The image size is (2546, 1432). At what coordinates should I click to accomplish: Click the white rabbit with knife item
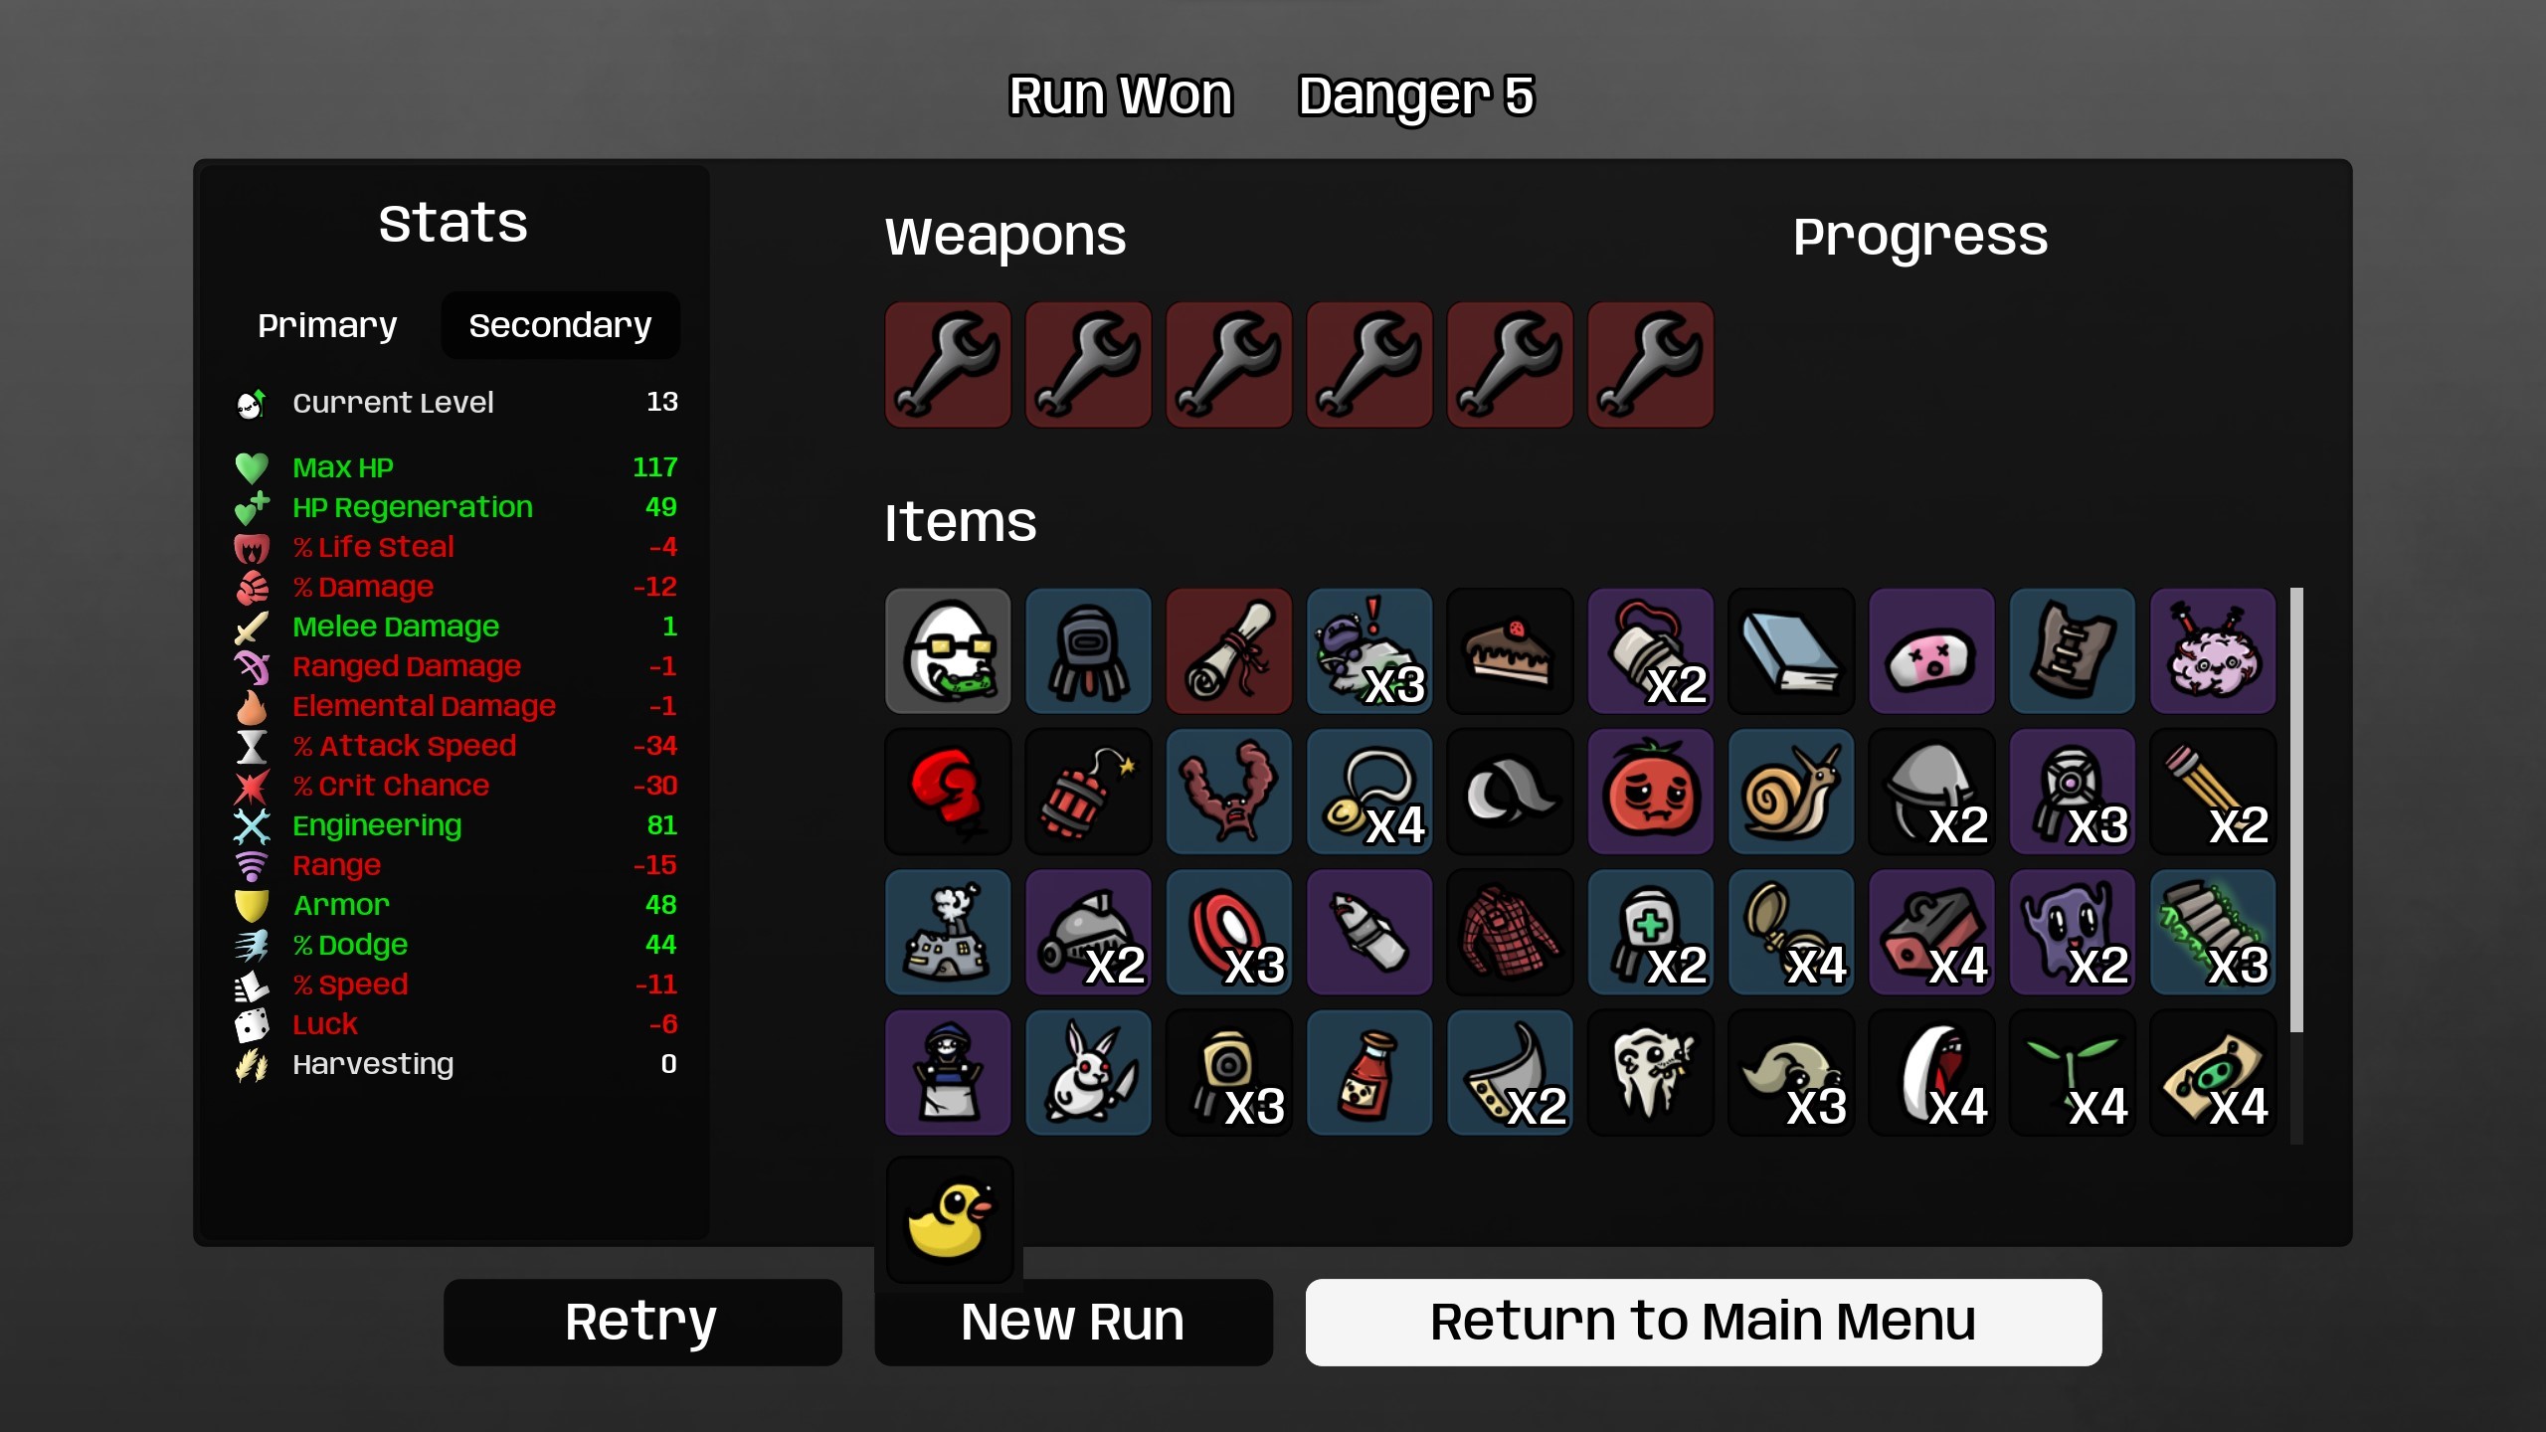pyautogui.click(x=1088, y=1073)
